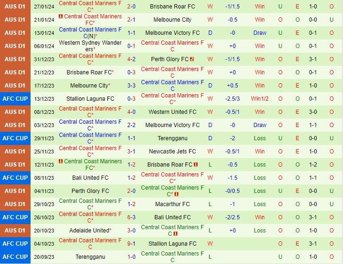
Task: Open Adelaide United team link
Action: (90, 230)
